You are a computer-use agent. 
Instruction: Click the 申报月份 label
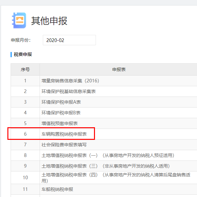point(21,40)
